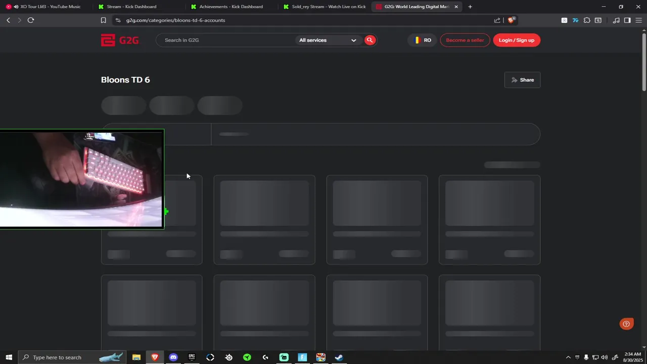Image resolution: width=647 pixels, height=364 pixels.
Task: Click the Share button
Action: (522, 80)
